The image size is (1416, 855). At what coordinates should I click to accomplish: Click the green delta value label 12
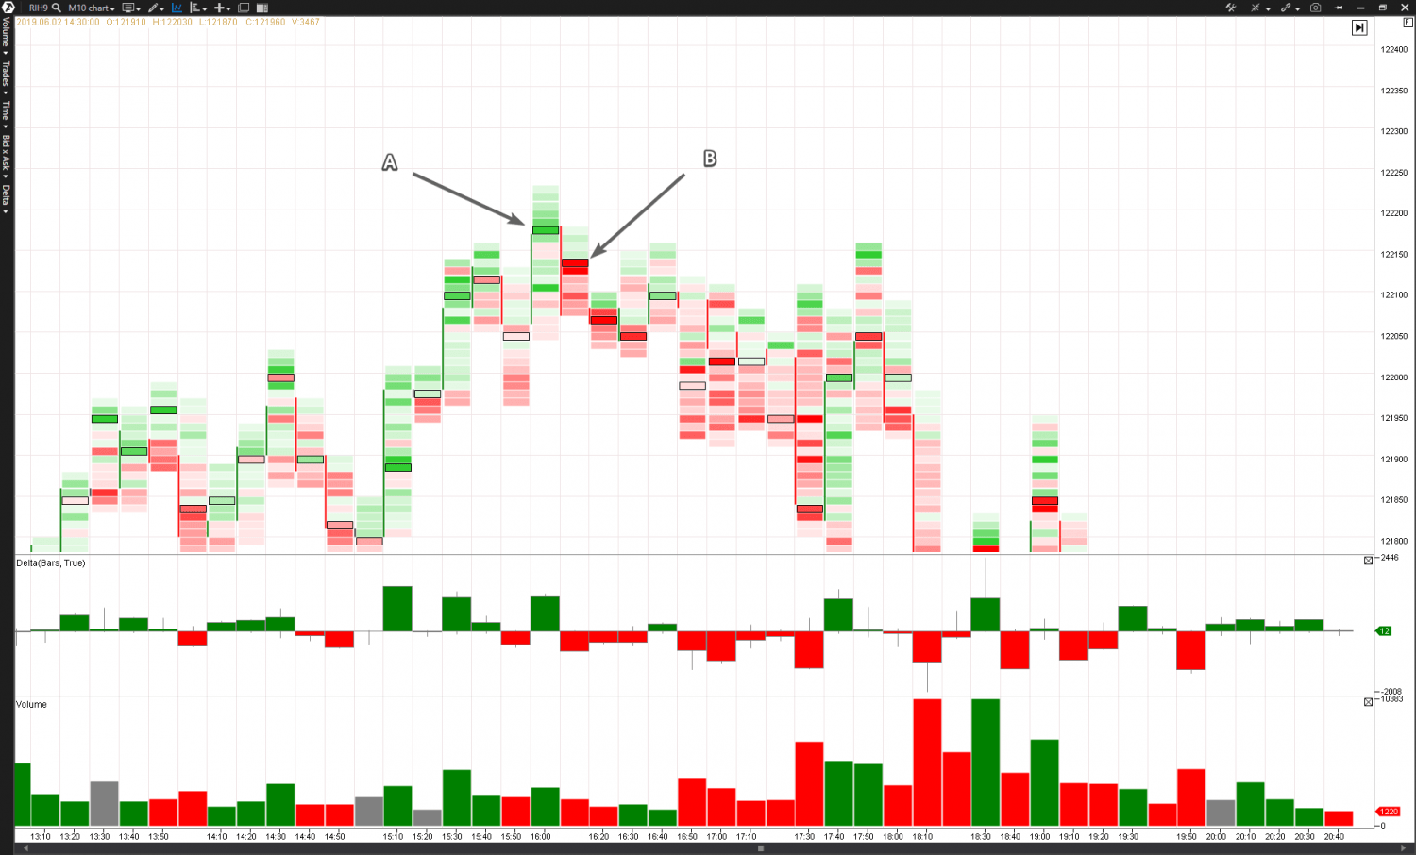click(1384, 630)
